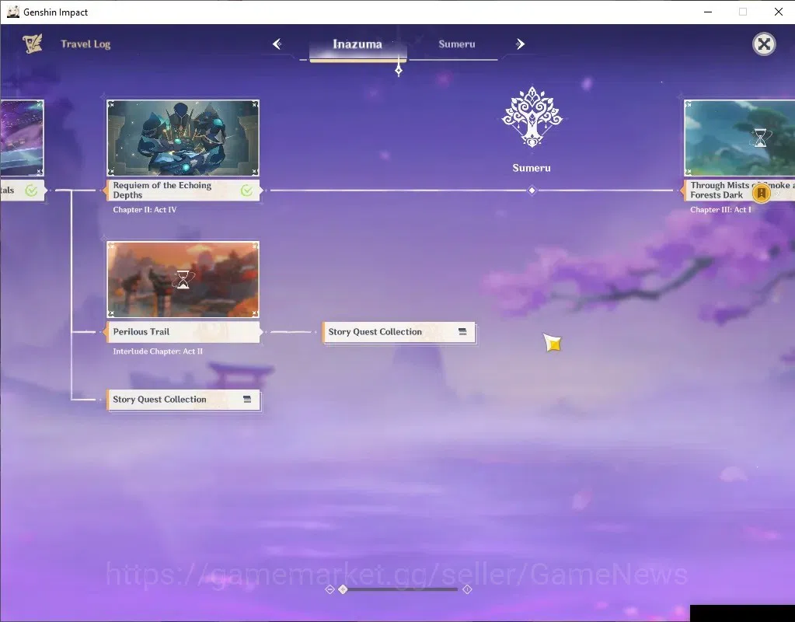795x622 pixels.
Task: Click Through Mists of Smoke quest label
Action: [739, 190]
